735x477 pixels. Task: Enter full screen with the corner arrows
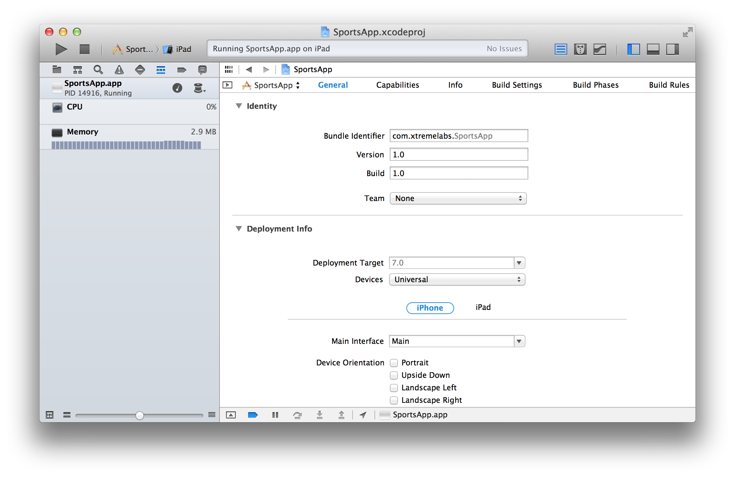[x=687, y=32]
